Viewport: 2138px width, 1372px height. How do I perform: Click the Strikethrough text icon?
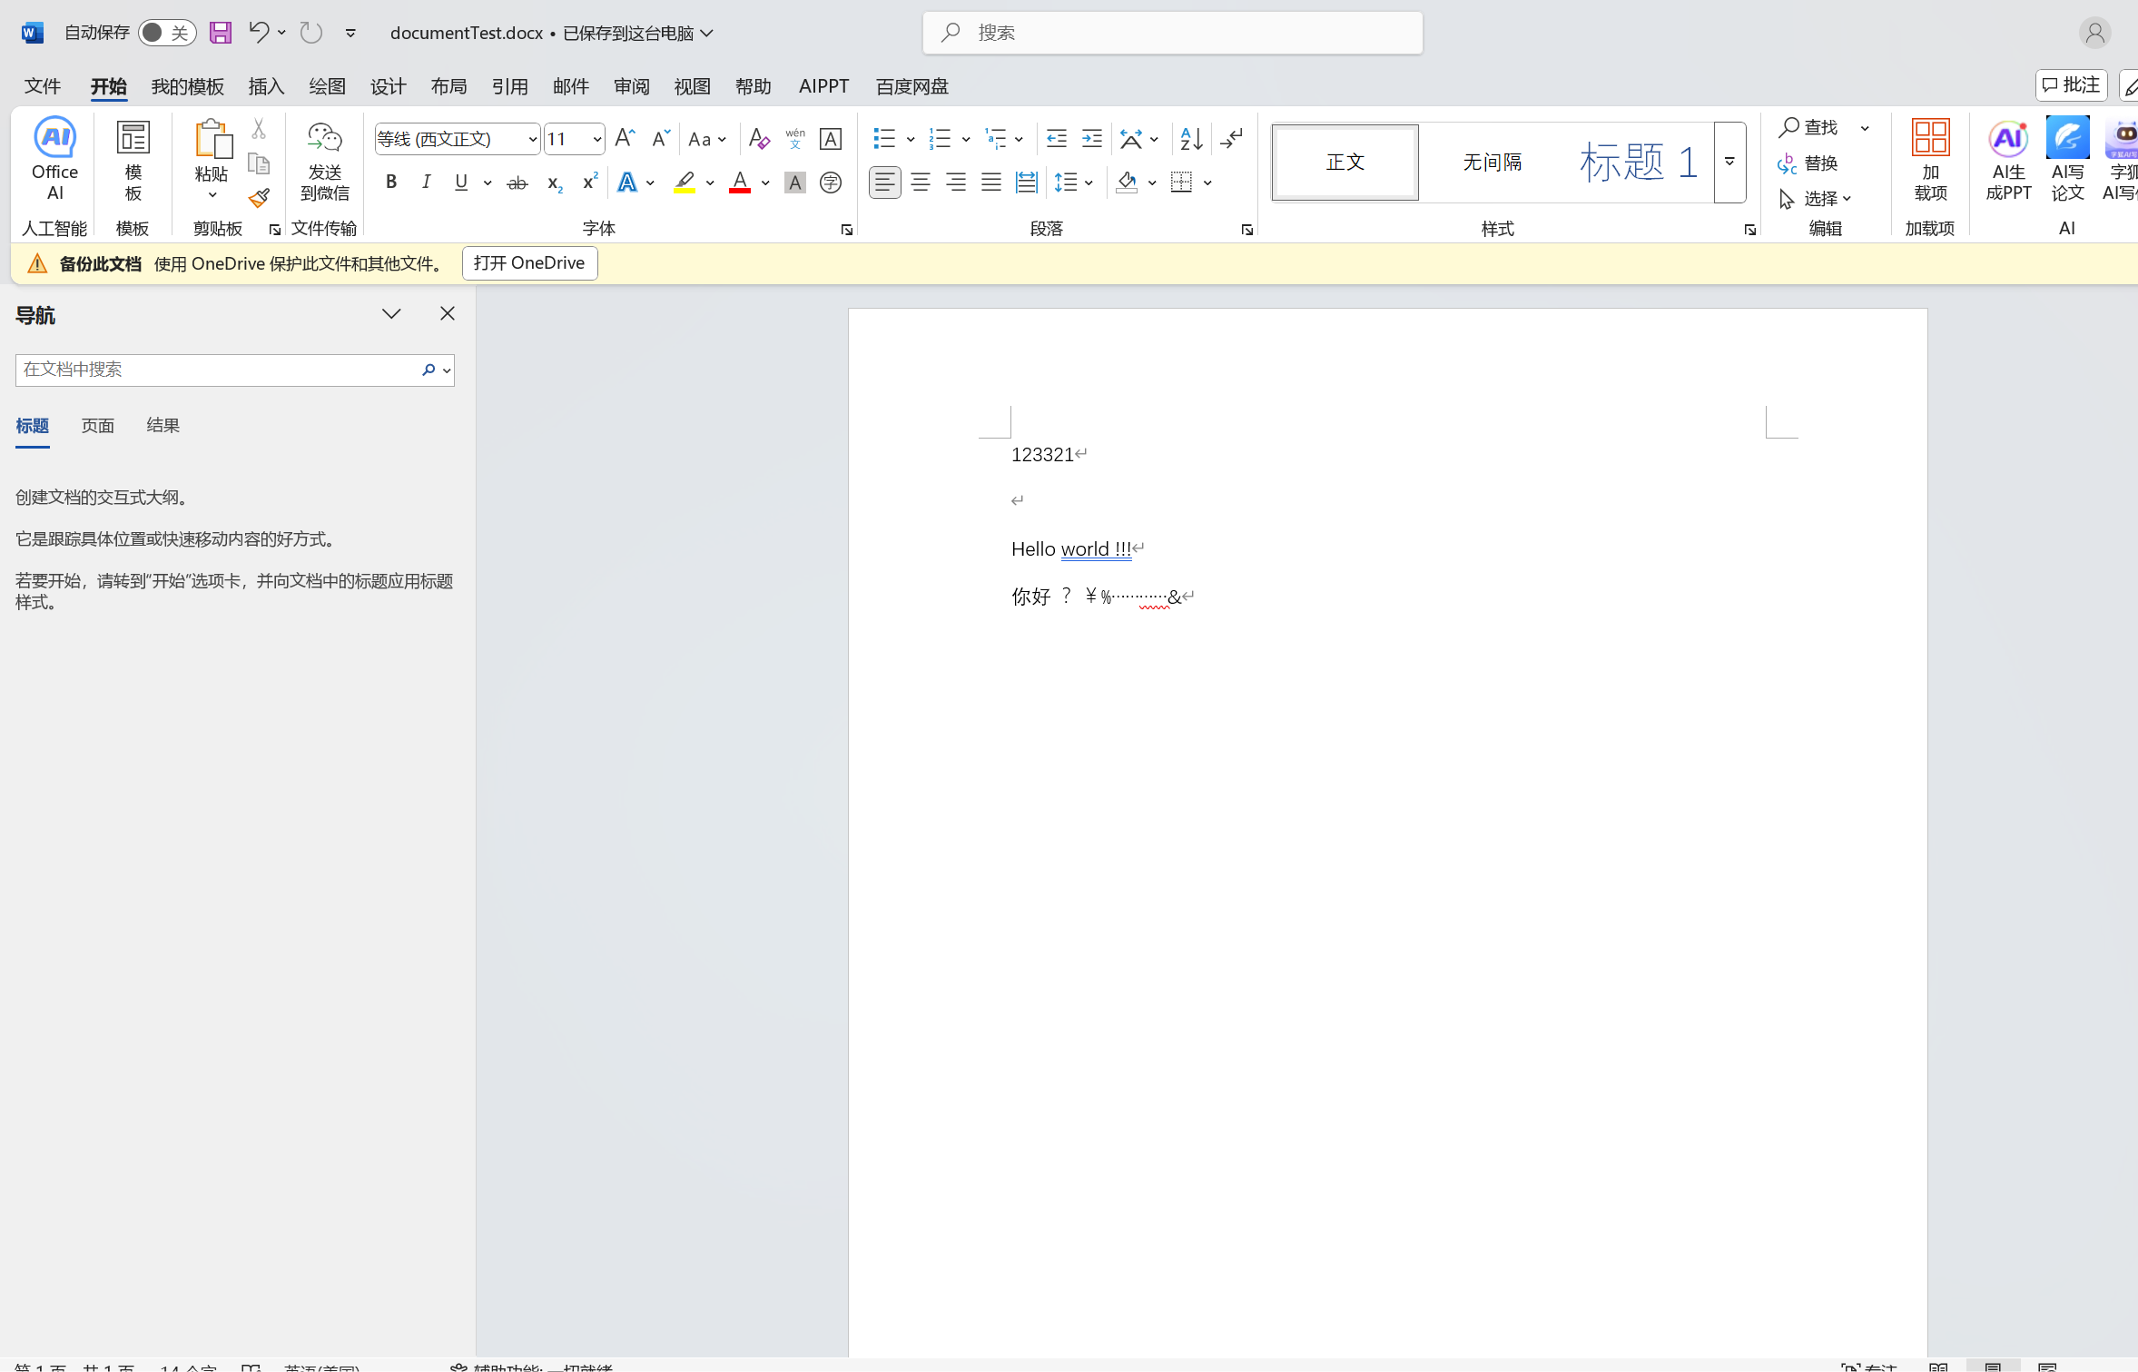pos(517,183)
